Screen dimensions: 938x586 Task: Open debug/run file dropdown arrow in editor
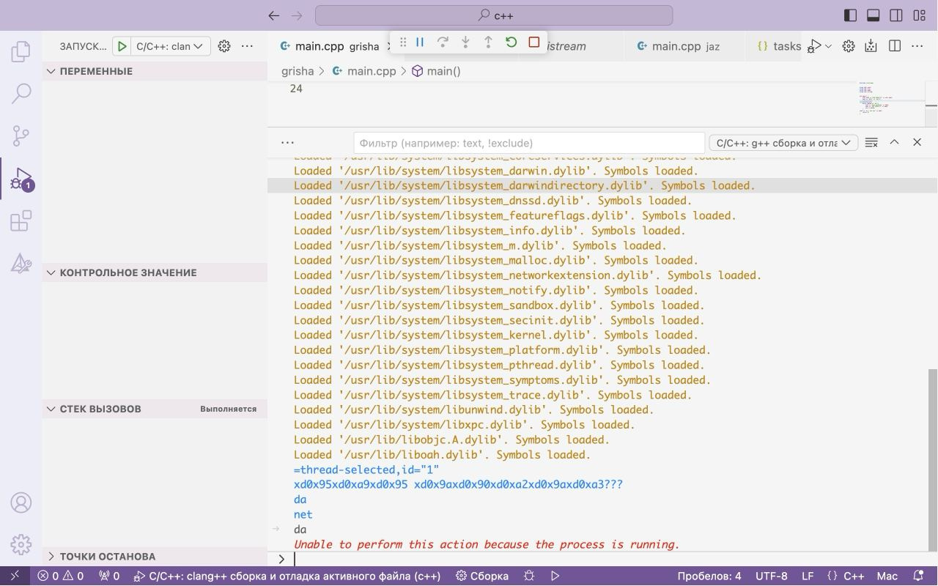[829, 46]
